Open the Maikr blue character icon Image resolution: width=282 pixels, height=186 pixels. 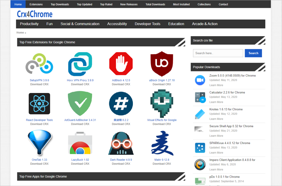[x=162, y=143]
